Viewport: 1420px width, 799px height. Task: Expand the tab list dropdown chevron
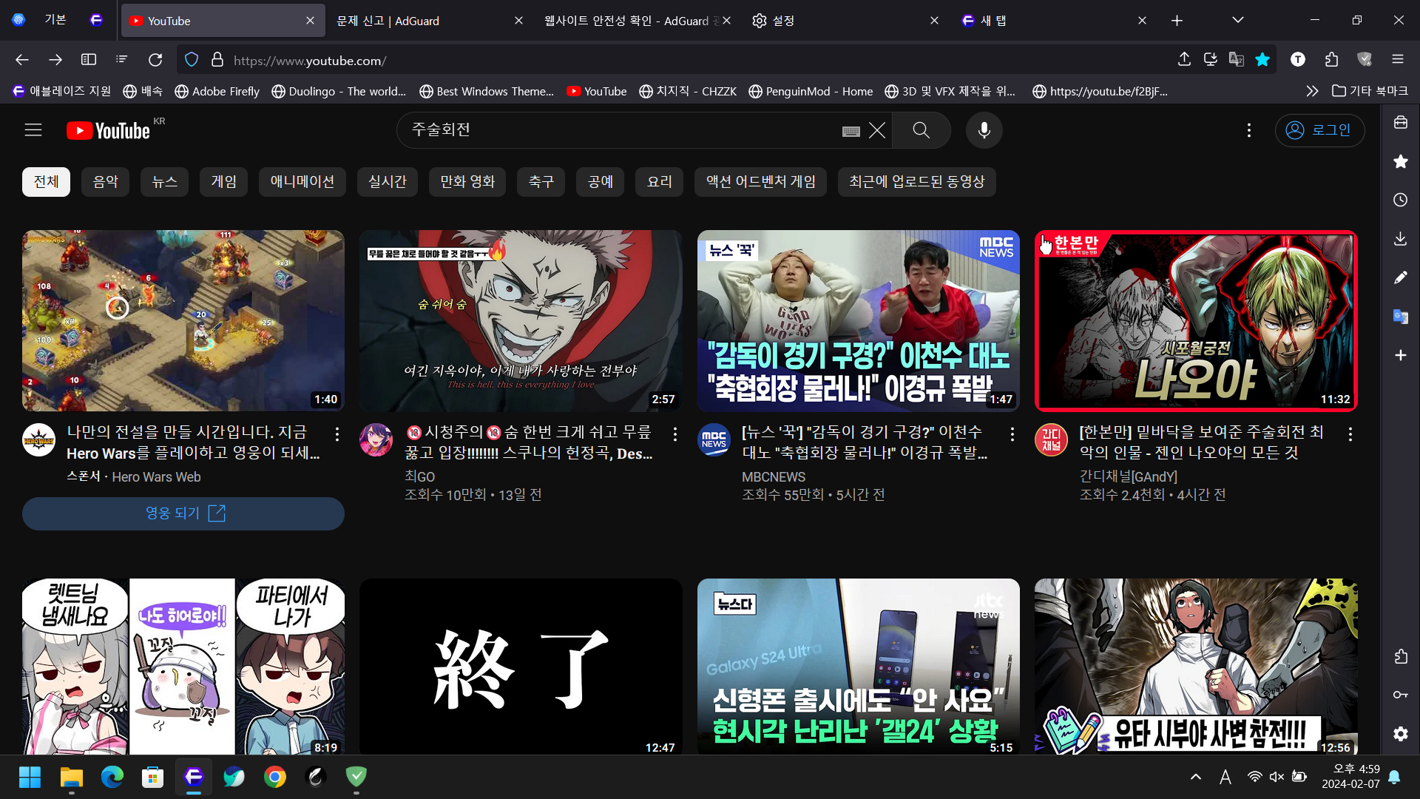coord(1237,20)
